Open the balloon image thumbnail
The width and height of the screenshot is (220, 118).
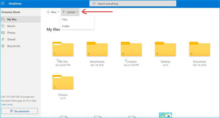[165, 115]
